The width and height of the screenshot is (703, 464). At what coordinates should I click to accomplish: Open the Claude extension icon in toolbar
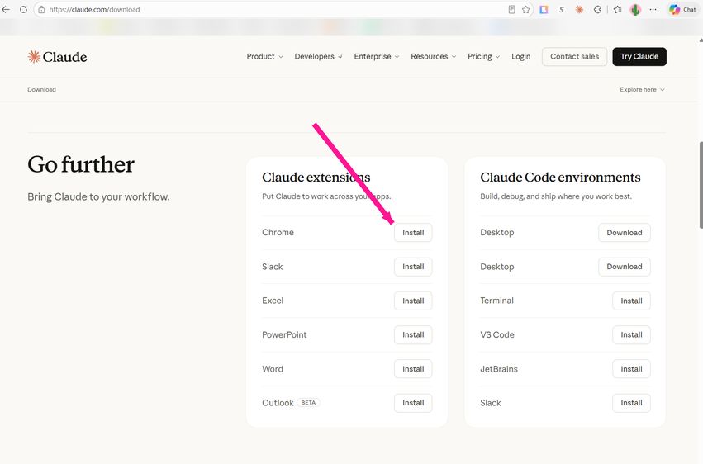pos(579,9)
